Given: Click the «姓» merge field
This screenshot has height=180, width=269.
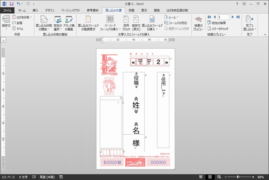Looking at the screenshot, I should [136, 105].
